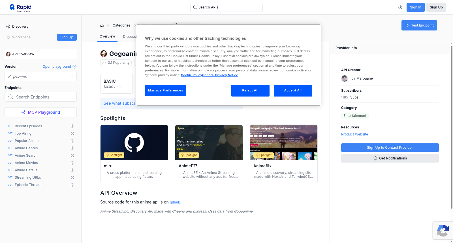Focus the Search APIs field
The width and height of the screenshot is (453, 243).
pos(226,7)
